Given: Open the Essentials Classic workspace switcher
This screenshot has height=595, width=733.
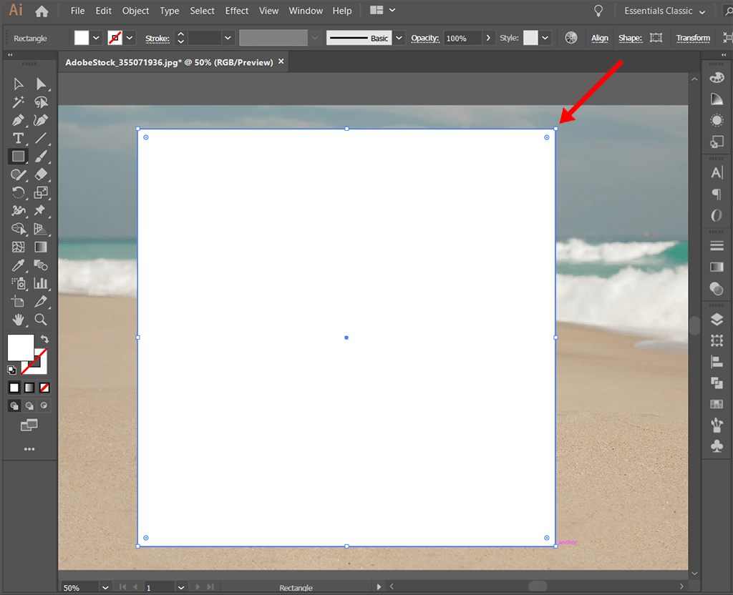Looking at the screenshot, I should (x=664, y=11).
